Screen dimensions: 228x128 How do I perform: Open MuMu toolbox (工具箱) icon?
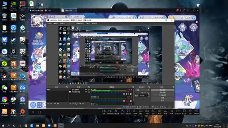[x=135, y=112]
